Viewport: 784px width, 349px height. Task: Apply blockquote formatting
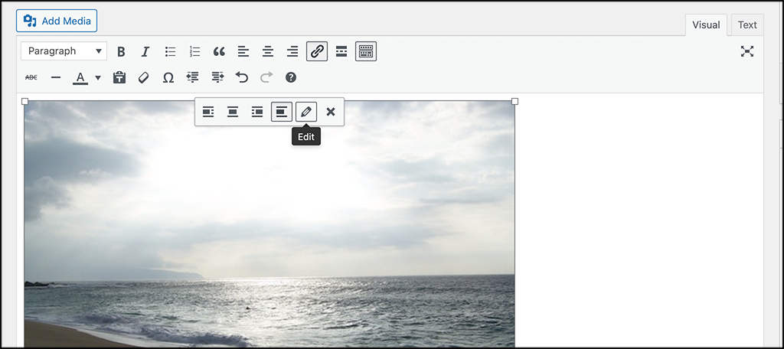point(219,51)
